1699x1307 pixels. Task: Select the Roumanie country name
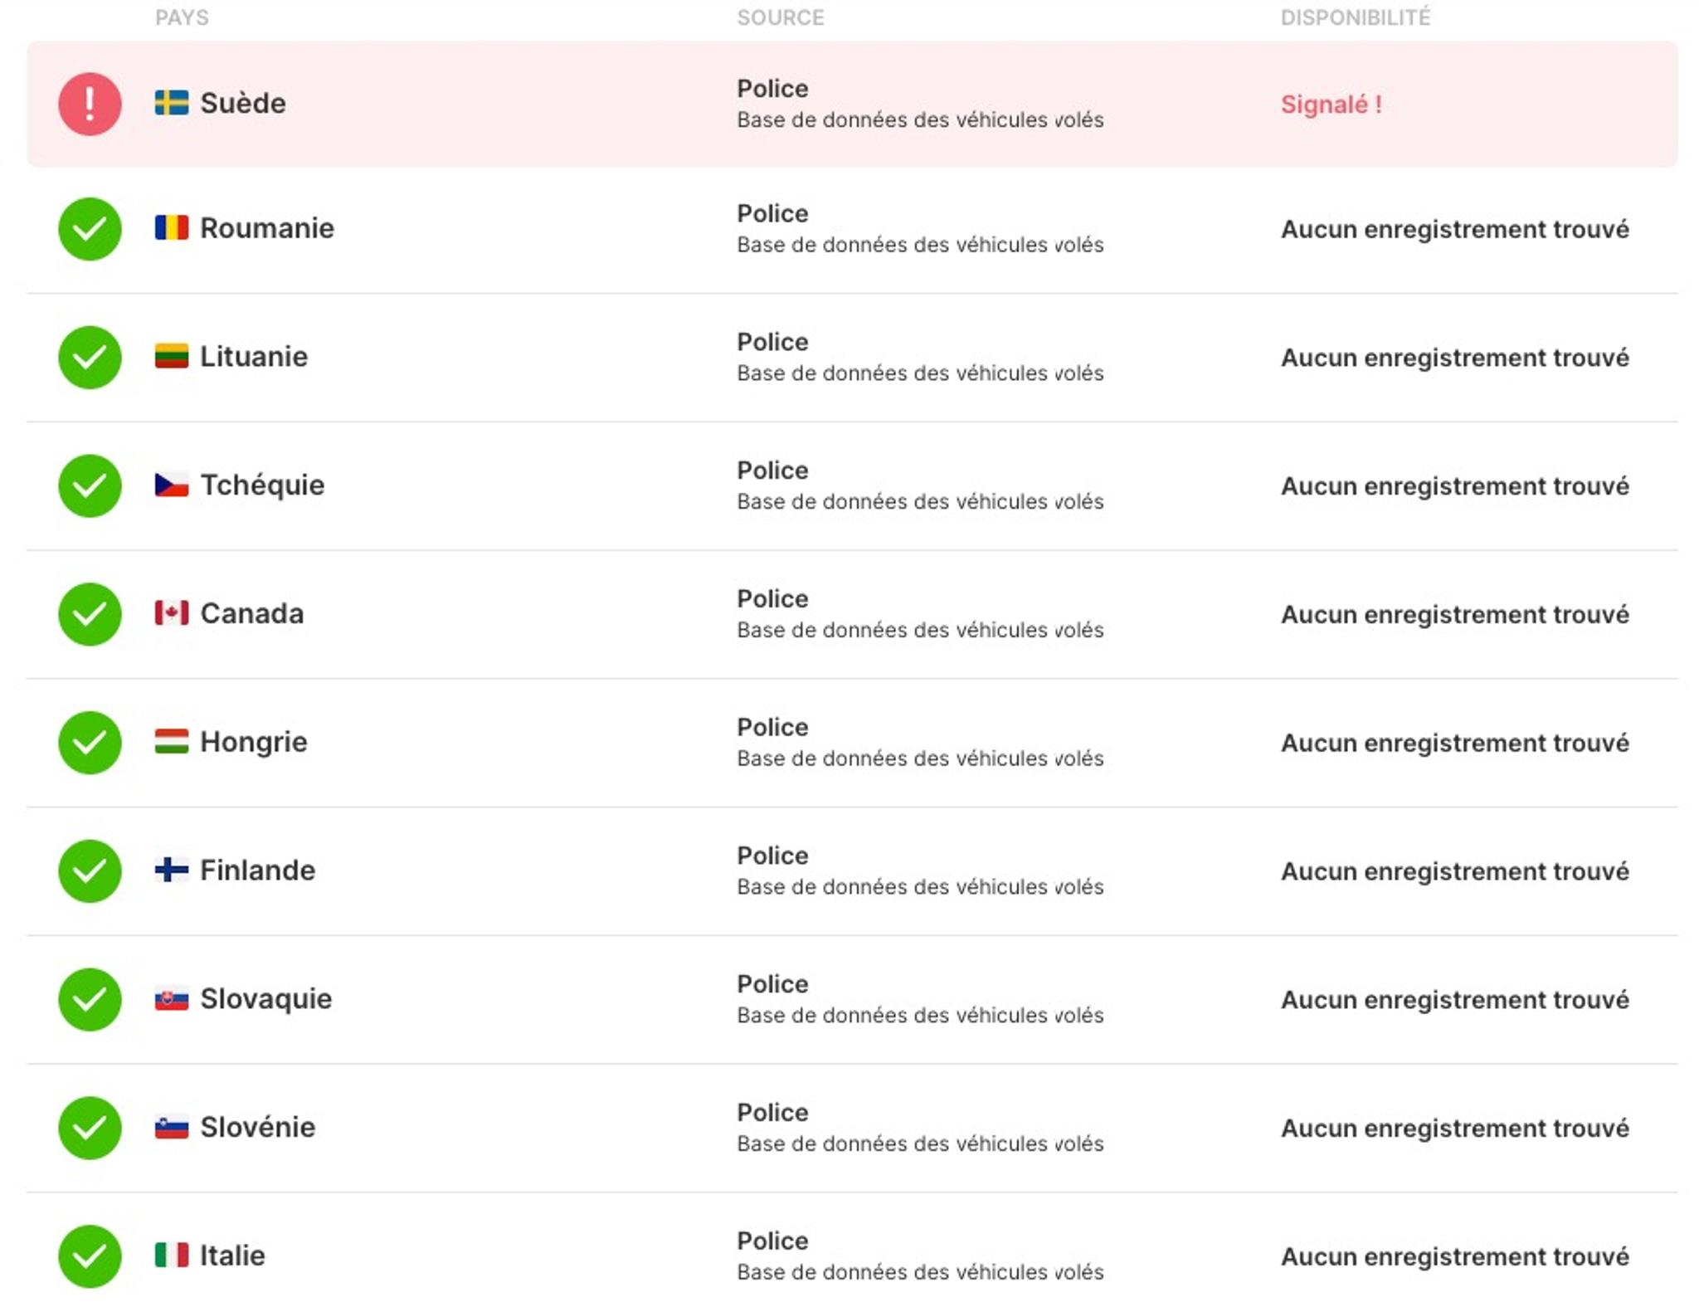[266, 227]
